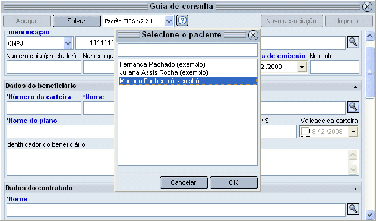Click the Salvar button
The image size is (376, 221).
(x=77, y=21)
